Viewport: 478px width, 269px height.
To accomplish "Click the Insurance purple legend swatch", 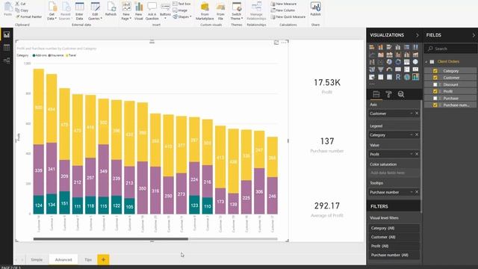I will point(50,55).
